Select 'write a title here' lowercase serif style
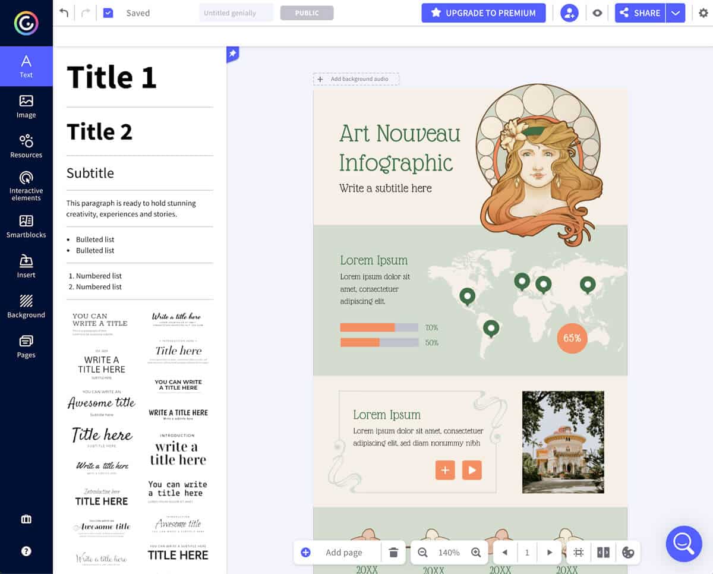The image size is (713, 574). [x=178, y=450]
